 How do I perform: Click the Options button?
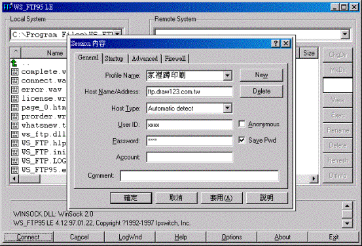[x=232, y=237]
